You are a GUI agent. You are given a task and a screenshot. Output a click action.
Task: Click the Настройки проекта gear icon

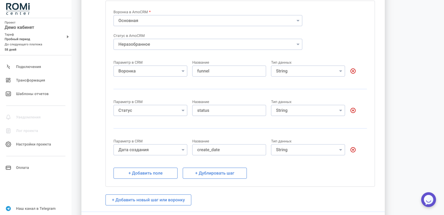coord(8,144)
